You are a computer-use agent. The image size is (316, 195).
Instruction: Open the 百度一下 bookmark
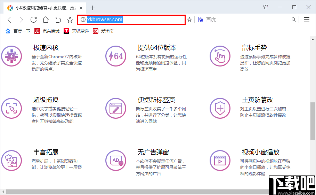(18, 31)
